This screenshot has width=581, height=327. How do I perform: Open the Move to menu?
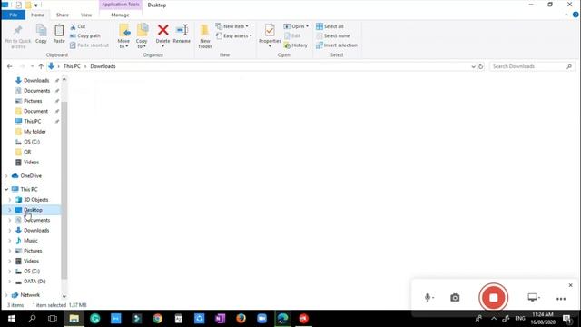[123, 36]
